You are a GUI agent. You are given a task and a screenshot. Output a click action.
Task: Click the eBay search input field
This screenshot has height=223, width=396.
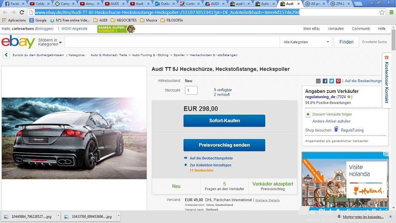click(x=172, y=42)
